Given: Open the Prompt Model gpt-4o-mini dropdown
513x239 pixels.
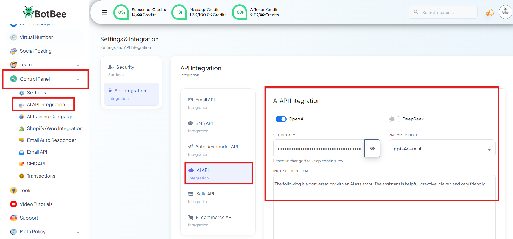Looking at the screenshot, I should [442, 148].
